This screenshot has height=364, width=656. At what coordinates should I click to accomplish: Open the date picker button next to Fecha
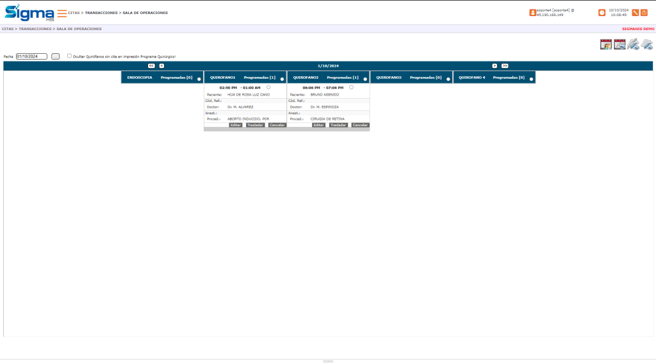55,56
